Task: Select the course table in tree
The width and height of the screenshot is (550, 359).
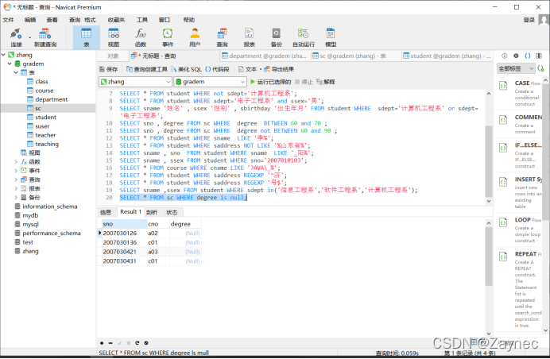Action: pyautogui.click(x=45, y=91)
